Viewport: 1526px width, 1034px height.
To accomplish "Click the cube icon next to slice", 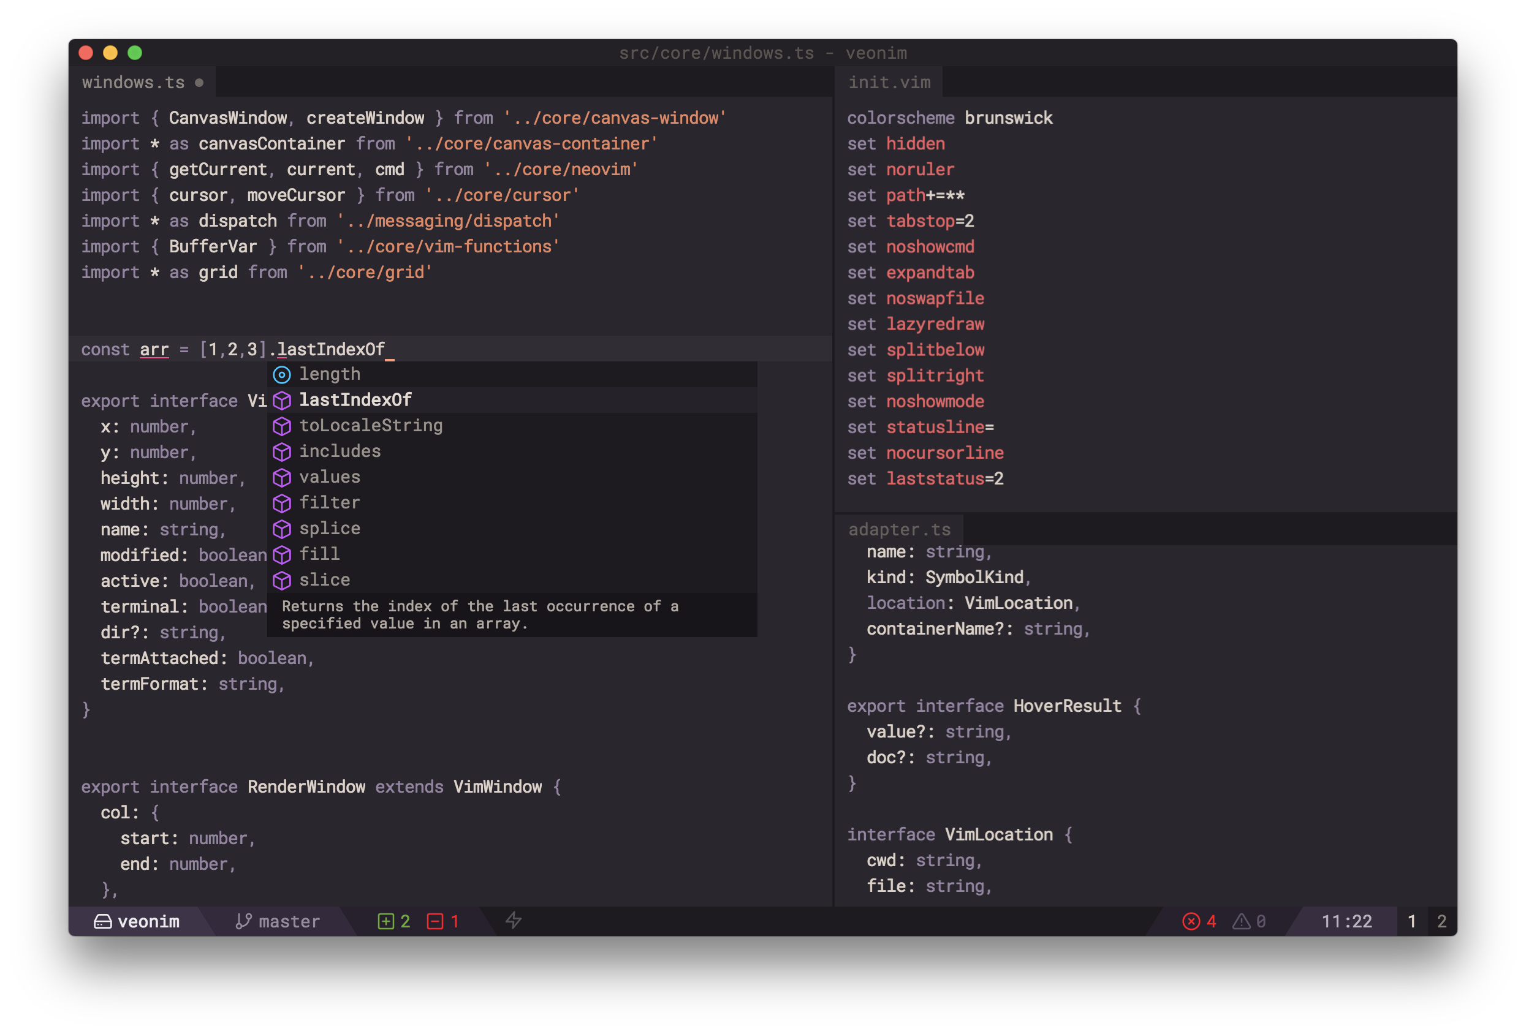I will (282, 581).
